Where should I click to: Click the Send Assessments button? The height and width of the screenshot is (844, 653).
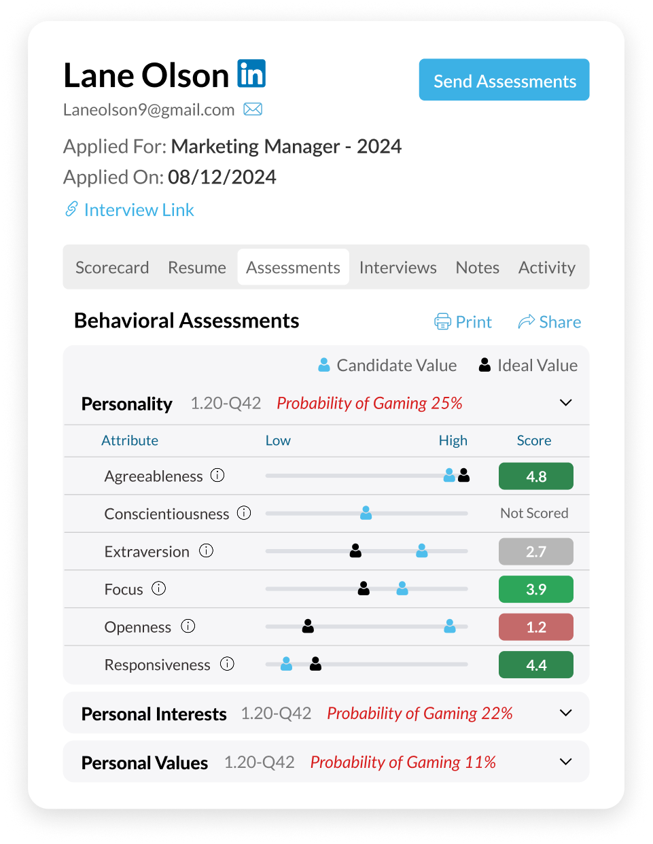[504, 80]
